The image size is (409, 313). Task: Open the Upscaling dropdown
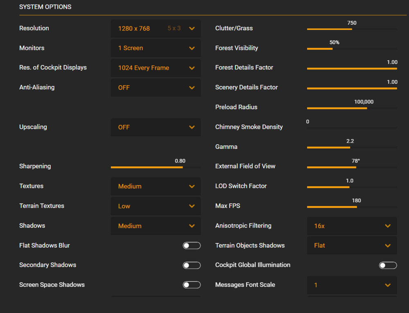(155, 127)
